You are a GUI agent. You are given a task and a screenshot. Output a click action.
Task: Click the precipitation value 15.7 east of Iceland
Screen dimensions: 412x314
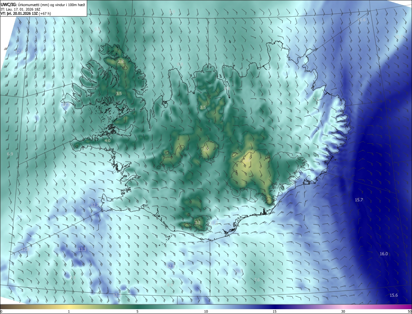pyautogui.click(x=359, y=200)
